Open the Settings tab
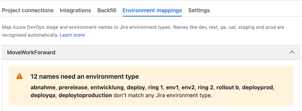302x111 pixels. click(x=199, y=10)
